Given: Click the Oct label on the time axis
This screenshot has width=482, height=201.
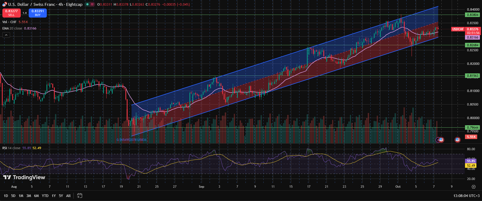Looking at the screenshot, I should click(398, 187).
